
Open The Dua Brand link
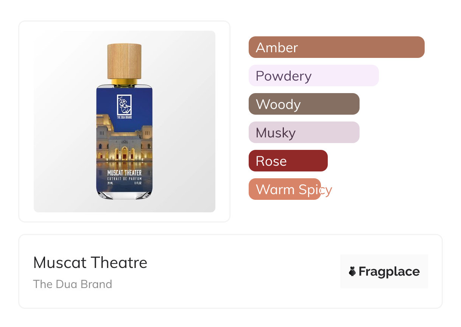point(73,284)
